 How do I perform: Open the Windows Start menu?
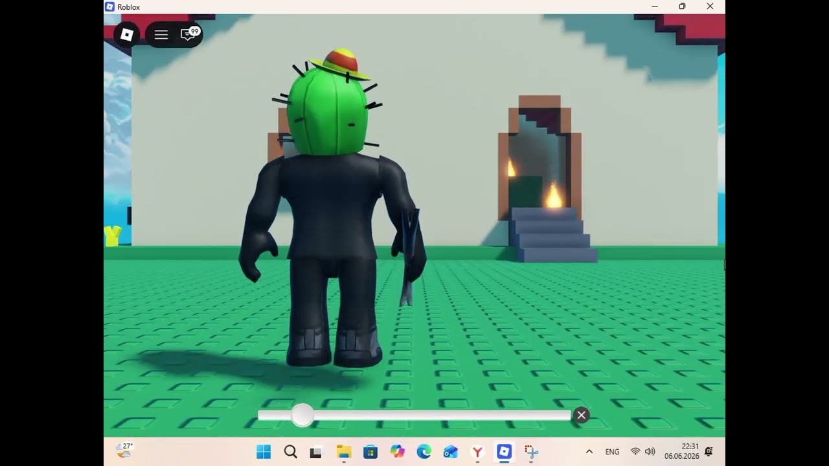pos(264,452)
